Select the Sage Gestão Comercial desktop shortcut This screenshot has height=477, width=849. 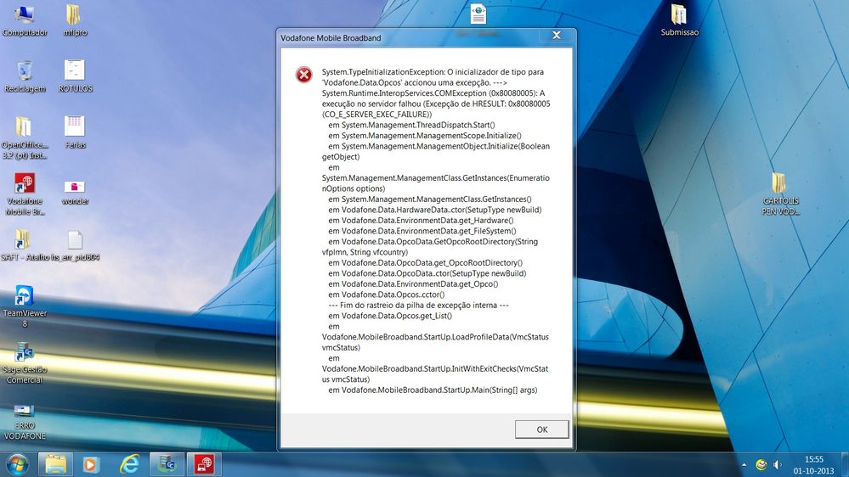coord(25,353)
